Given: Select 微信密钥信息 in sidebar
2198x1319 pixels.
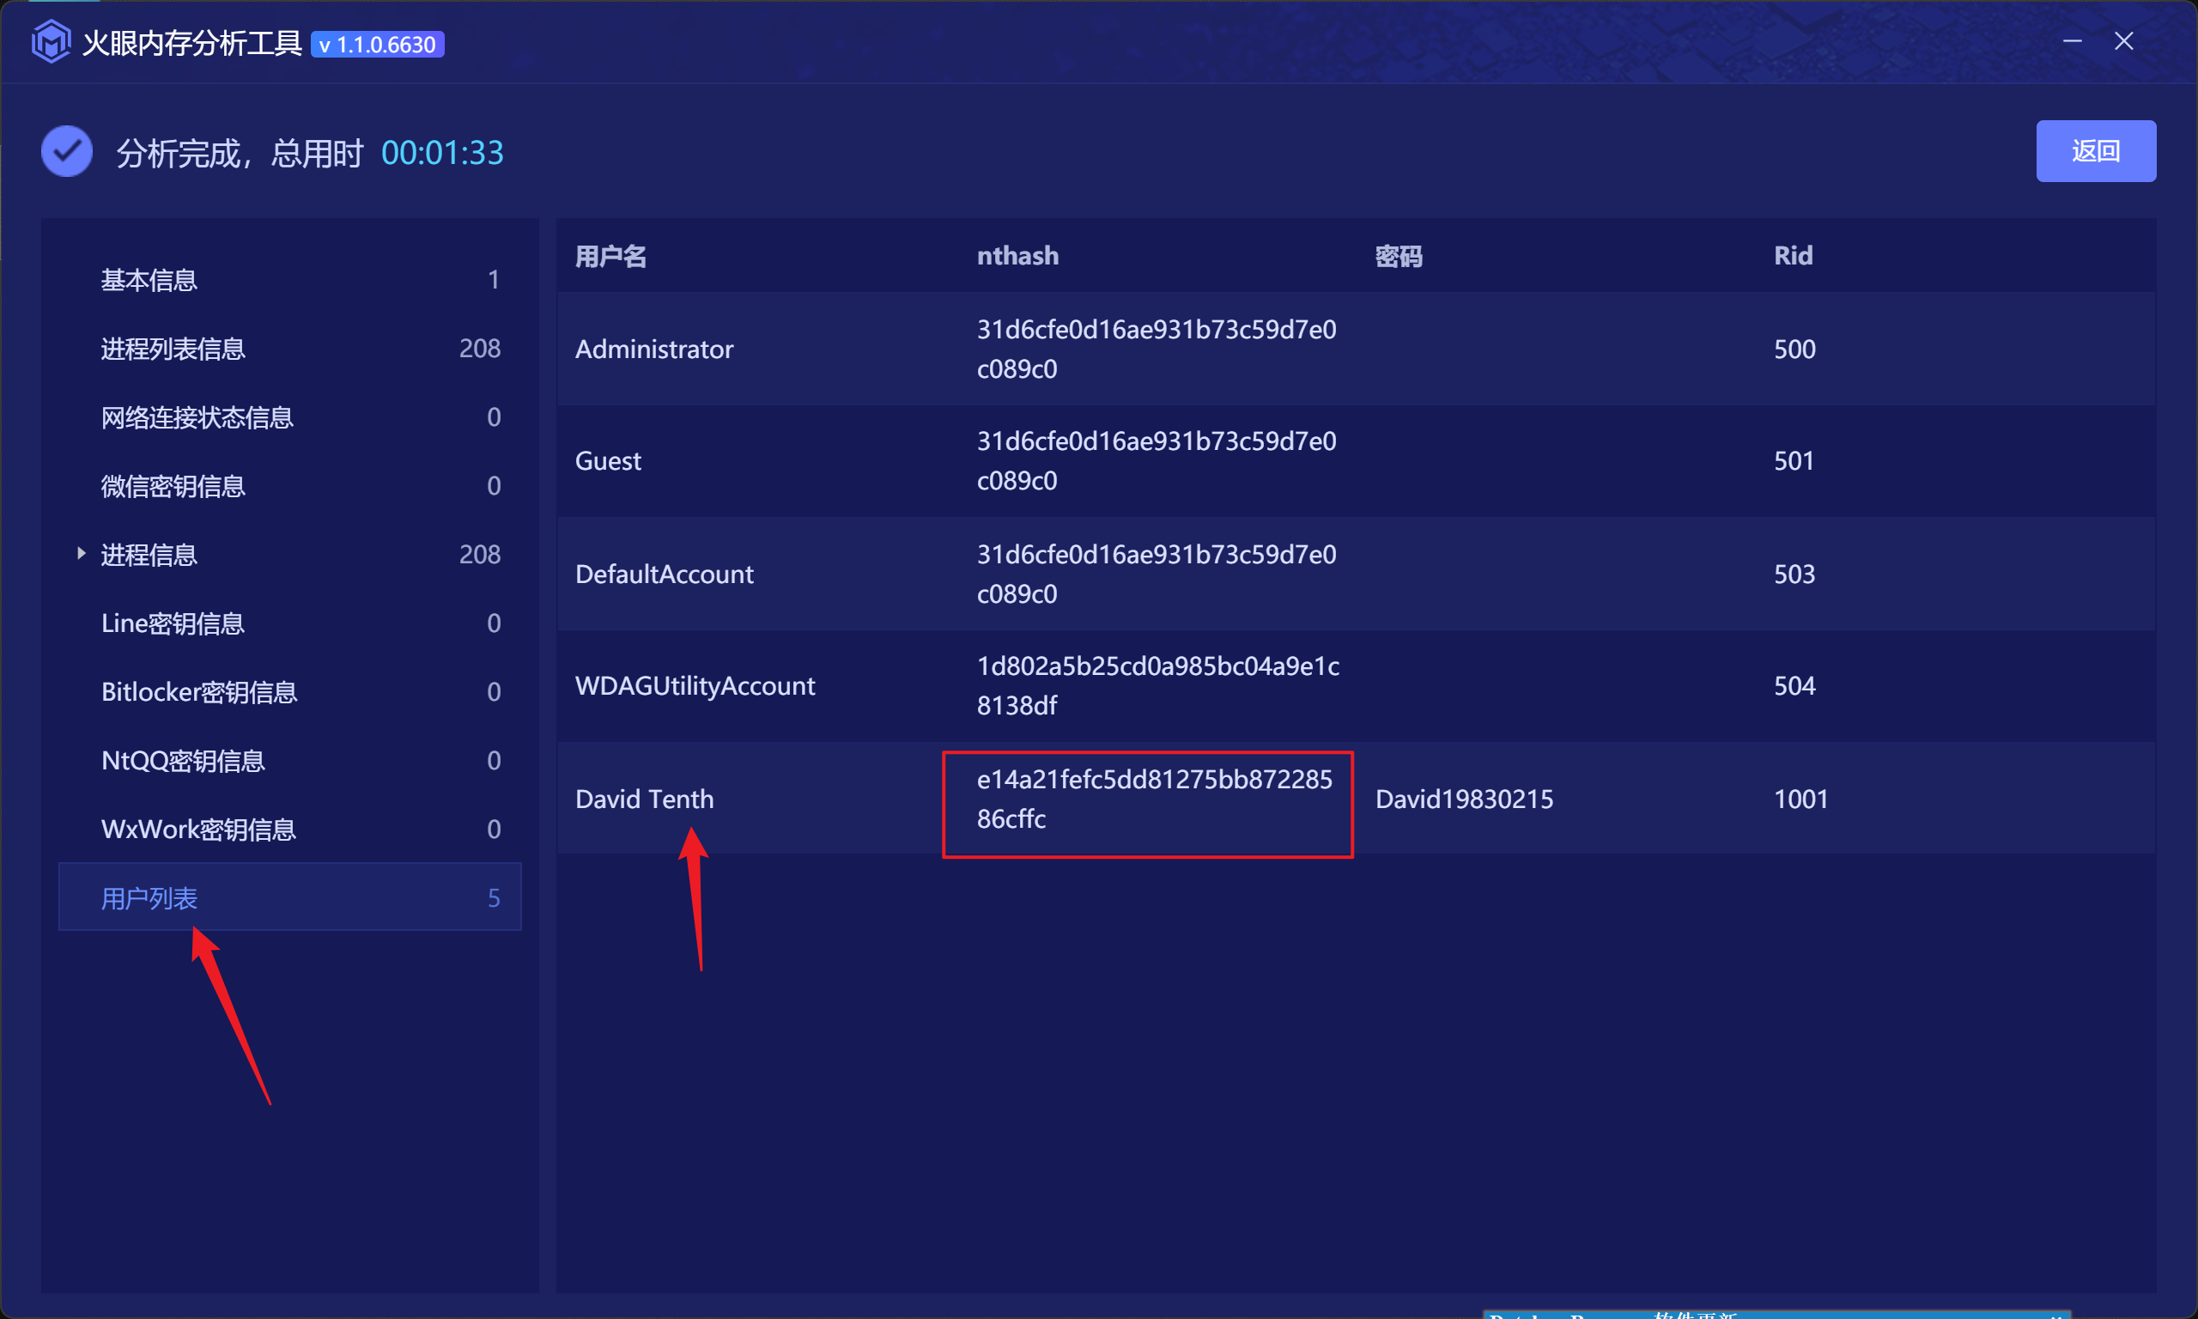Looking at the screenshot, I should click(173, 486).
